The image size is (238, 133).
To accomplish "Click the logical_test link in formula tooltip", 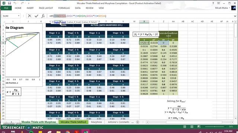I will [x=60, y=22].
